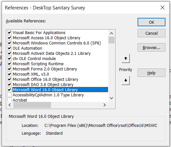Viewport: 171px width, 147px height.
Task: Click the Location path text
Action: coord(101,126)
